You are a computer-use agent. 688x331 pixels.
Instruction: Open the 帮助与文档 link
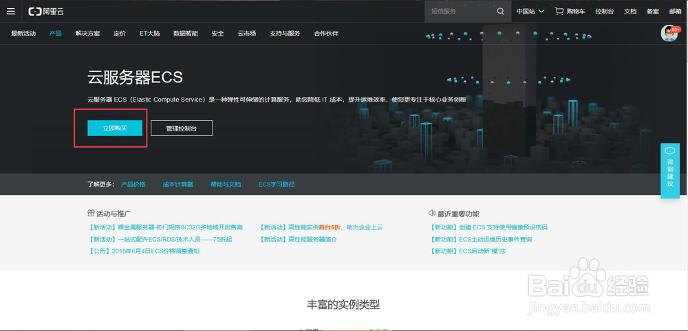226,184
